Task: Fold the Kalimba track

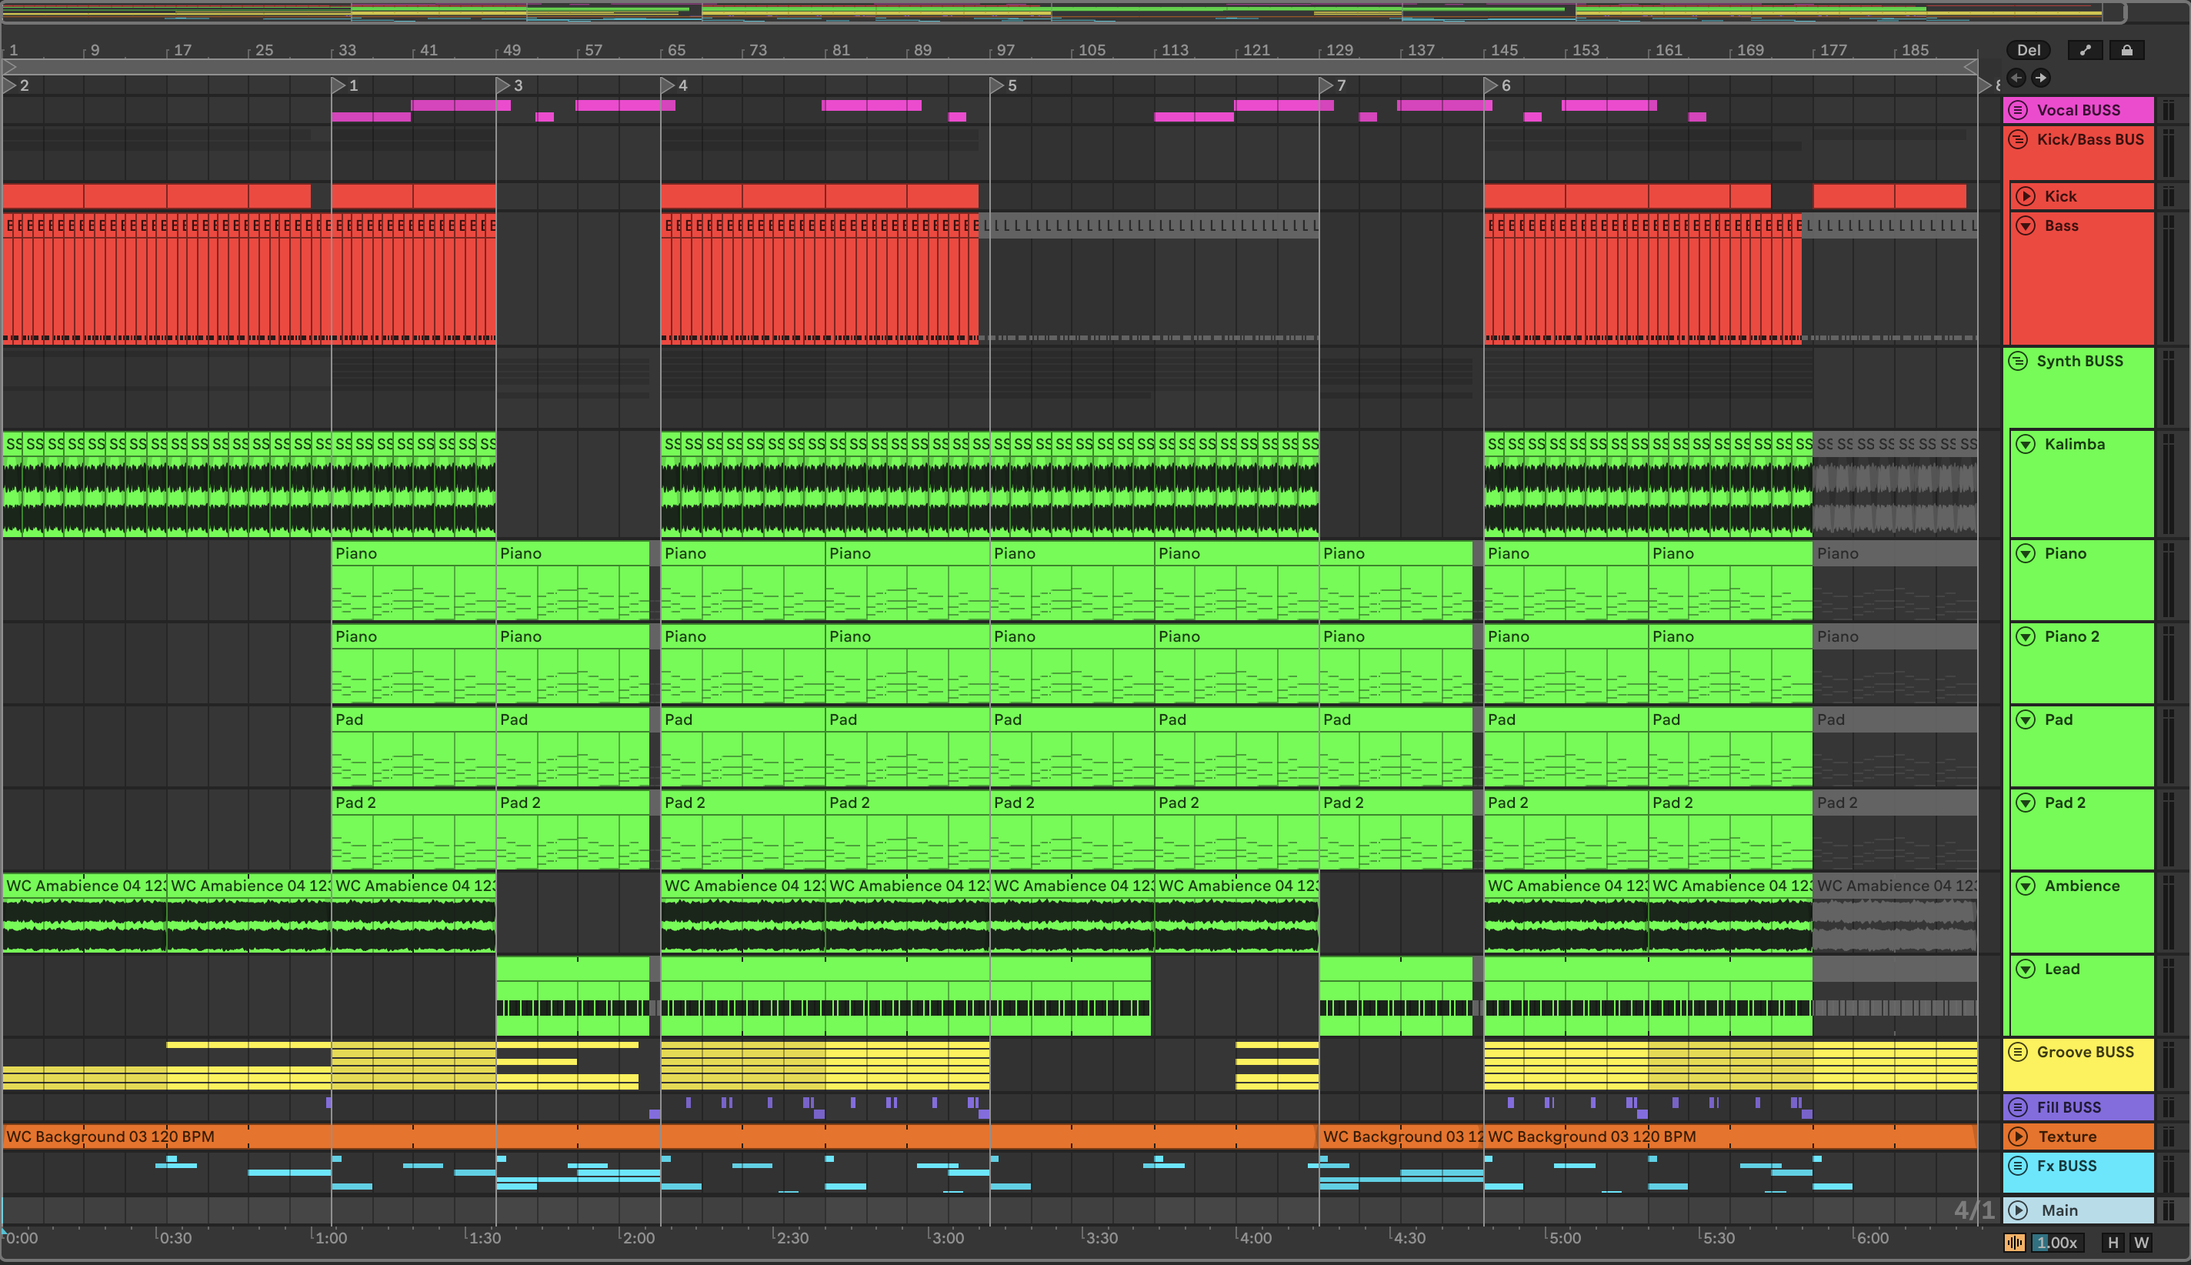Action: (x=2025, y=445)
